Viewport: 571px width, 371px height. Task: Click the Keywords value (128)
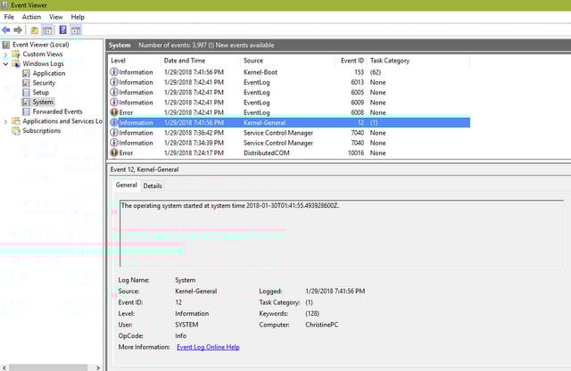pos(312,313)
